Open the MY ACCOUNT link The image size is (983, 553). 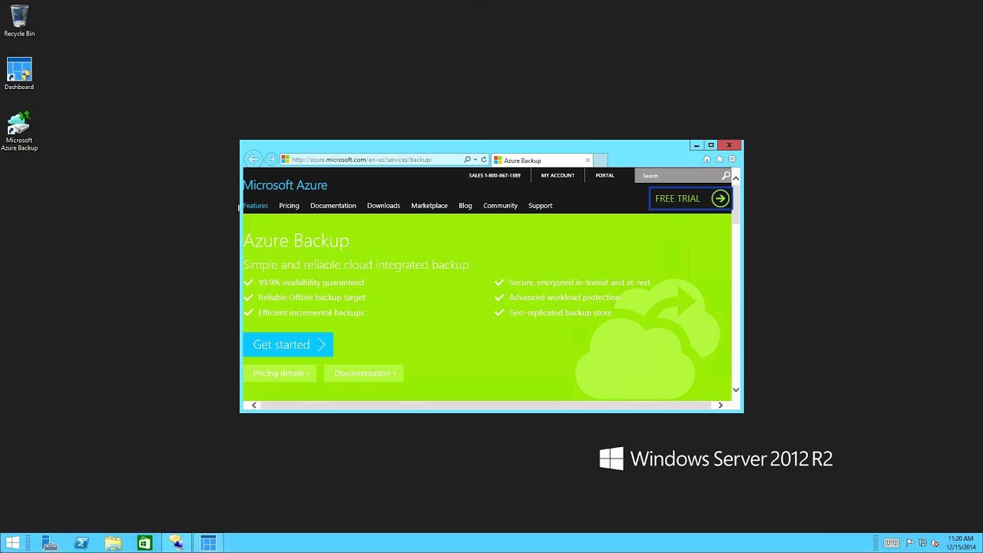558,175
